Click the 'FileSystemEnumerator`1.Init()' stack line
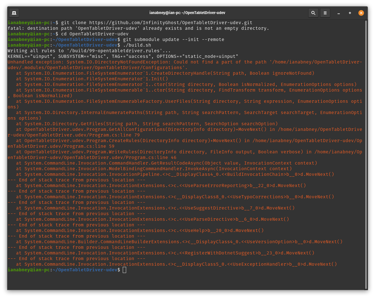375x298 pixels. click(x=92, y=79)
